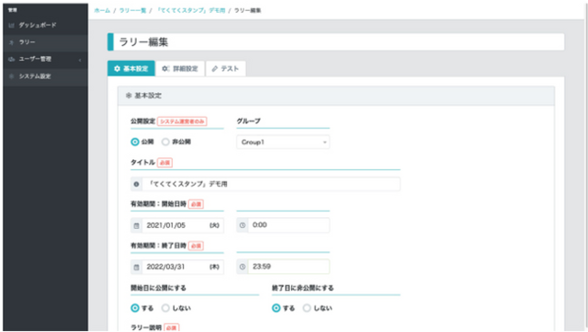Screen dimensions: 588x332
Task: Click the gears icon on 詳細設定 tab
Action: (165, 69)
